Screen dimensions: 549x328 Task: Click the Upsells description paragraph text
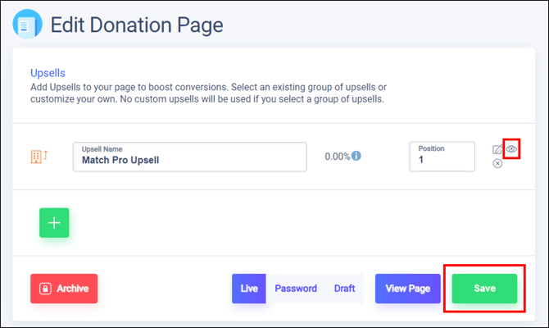[207, 93]
